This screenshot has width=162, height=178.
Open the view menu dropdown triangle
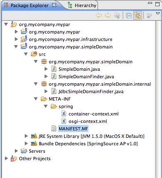[x=157, y=14]
